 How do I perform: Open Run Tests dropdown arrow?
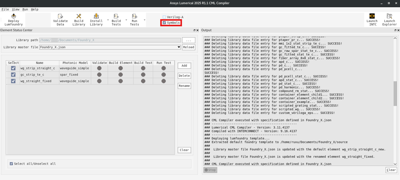[144, 20]
